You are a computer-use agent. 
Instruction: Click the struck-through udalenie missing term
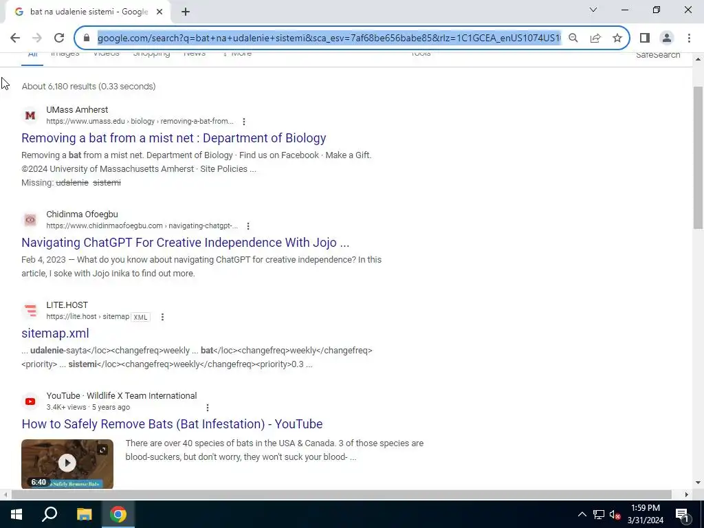point(71,183)
